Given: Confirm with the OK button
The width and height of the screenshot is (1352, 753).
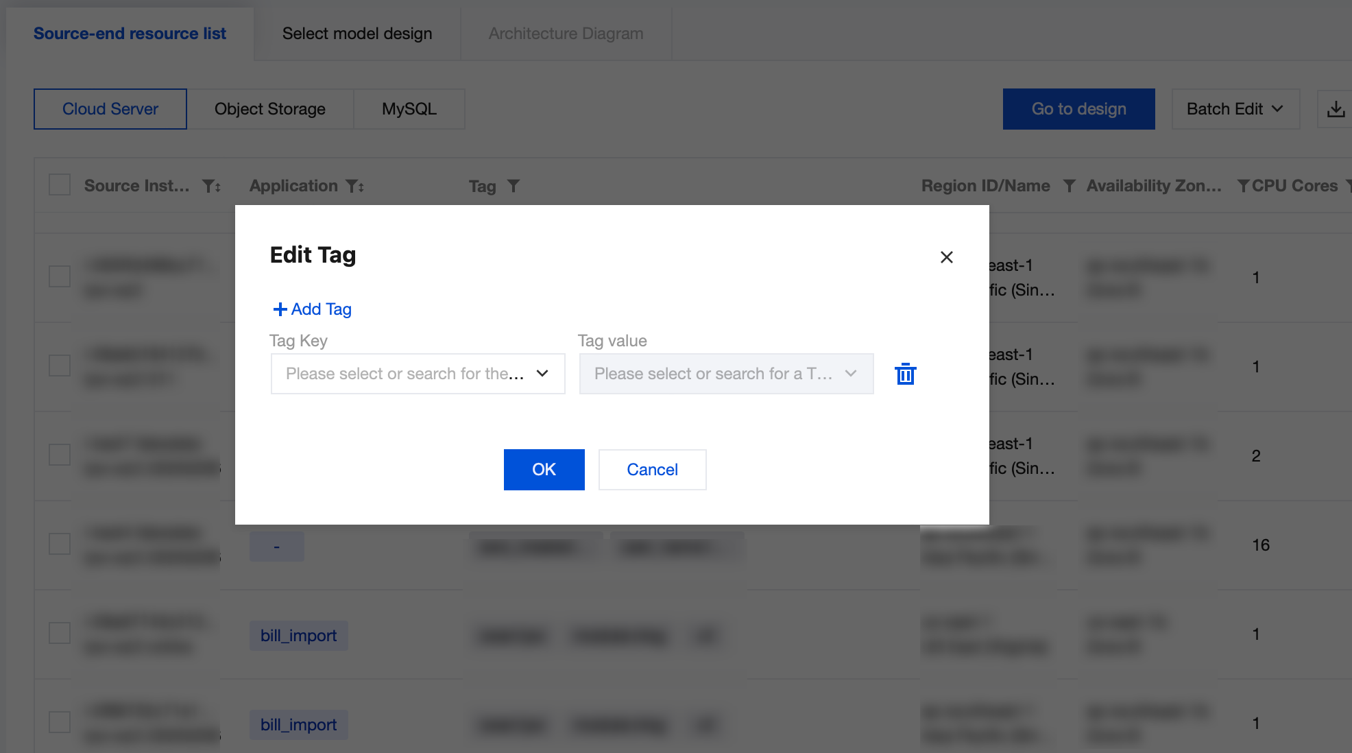Looking at the screenshot, I should point(544,470).
